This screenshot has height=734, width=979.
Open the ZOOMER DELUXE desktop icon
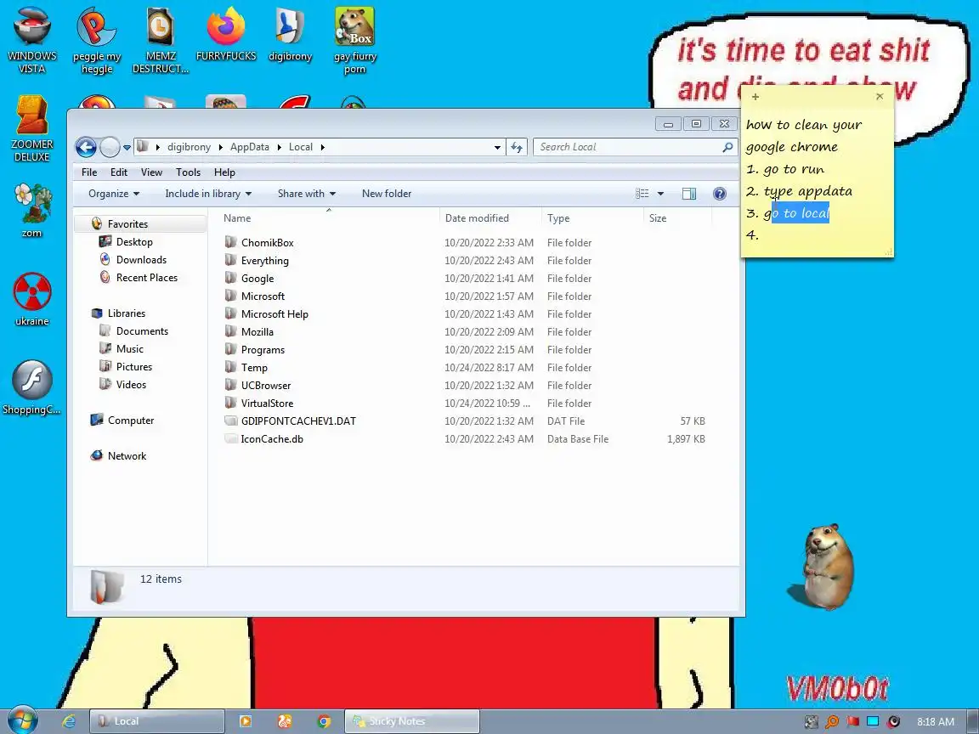click(31, 128)
